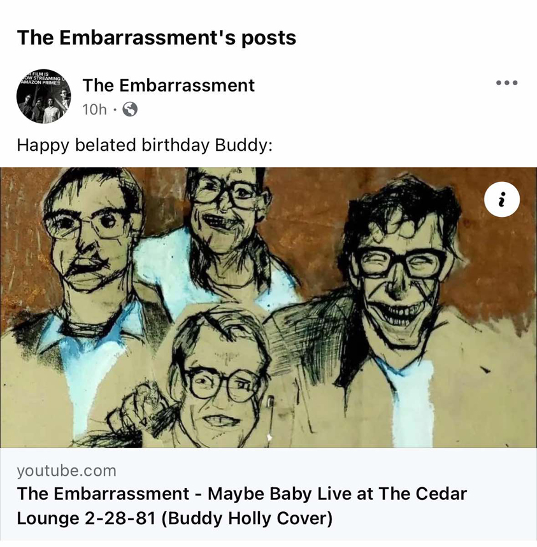Open The Embarrassment page name link

tap(168, 85)
